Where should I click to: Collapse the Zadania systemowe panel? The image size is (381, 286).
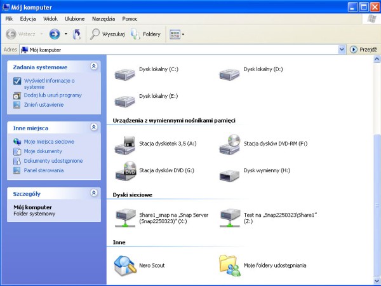click(x=94, y=66)
